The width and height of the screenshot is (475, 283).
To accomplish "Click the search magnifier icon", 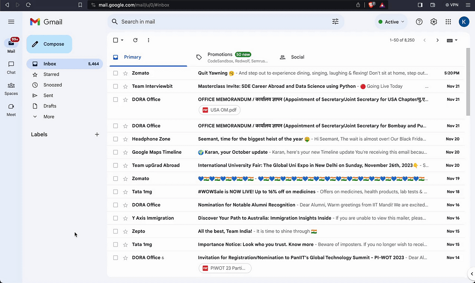I will tap(115, 22).
